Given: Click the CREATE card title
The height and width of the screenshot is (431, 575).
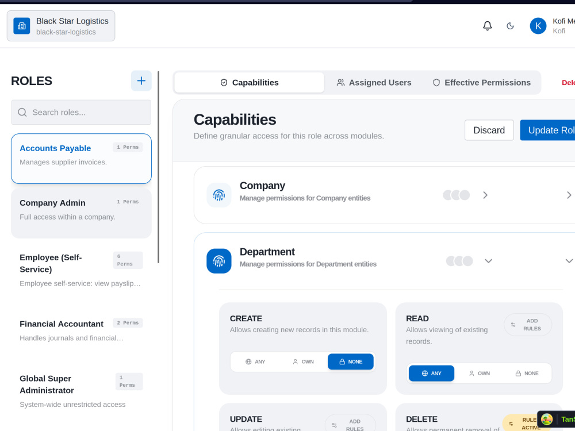Looking at the screenshot, I should pyautogui.click(x=246, y=318).
